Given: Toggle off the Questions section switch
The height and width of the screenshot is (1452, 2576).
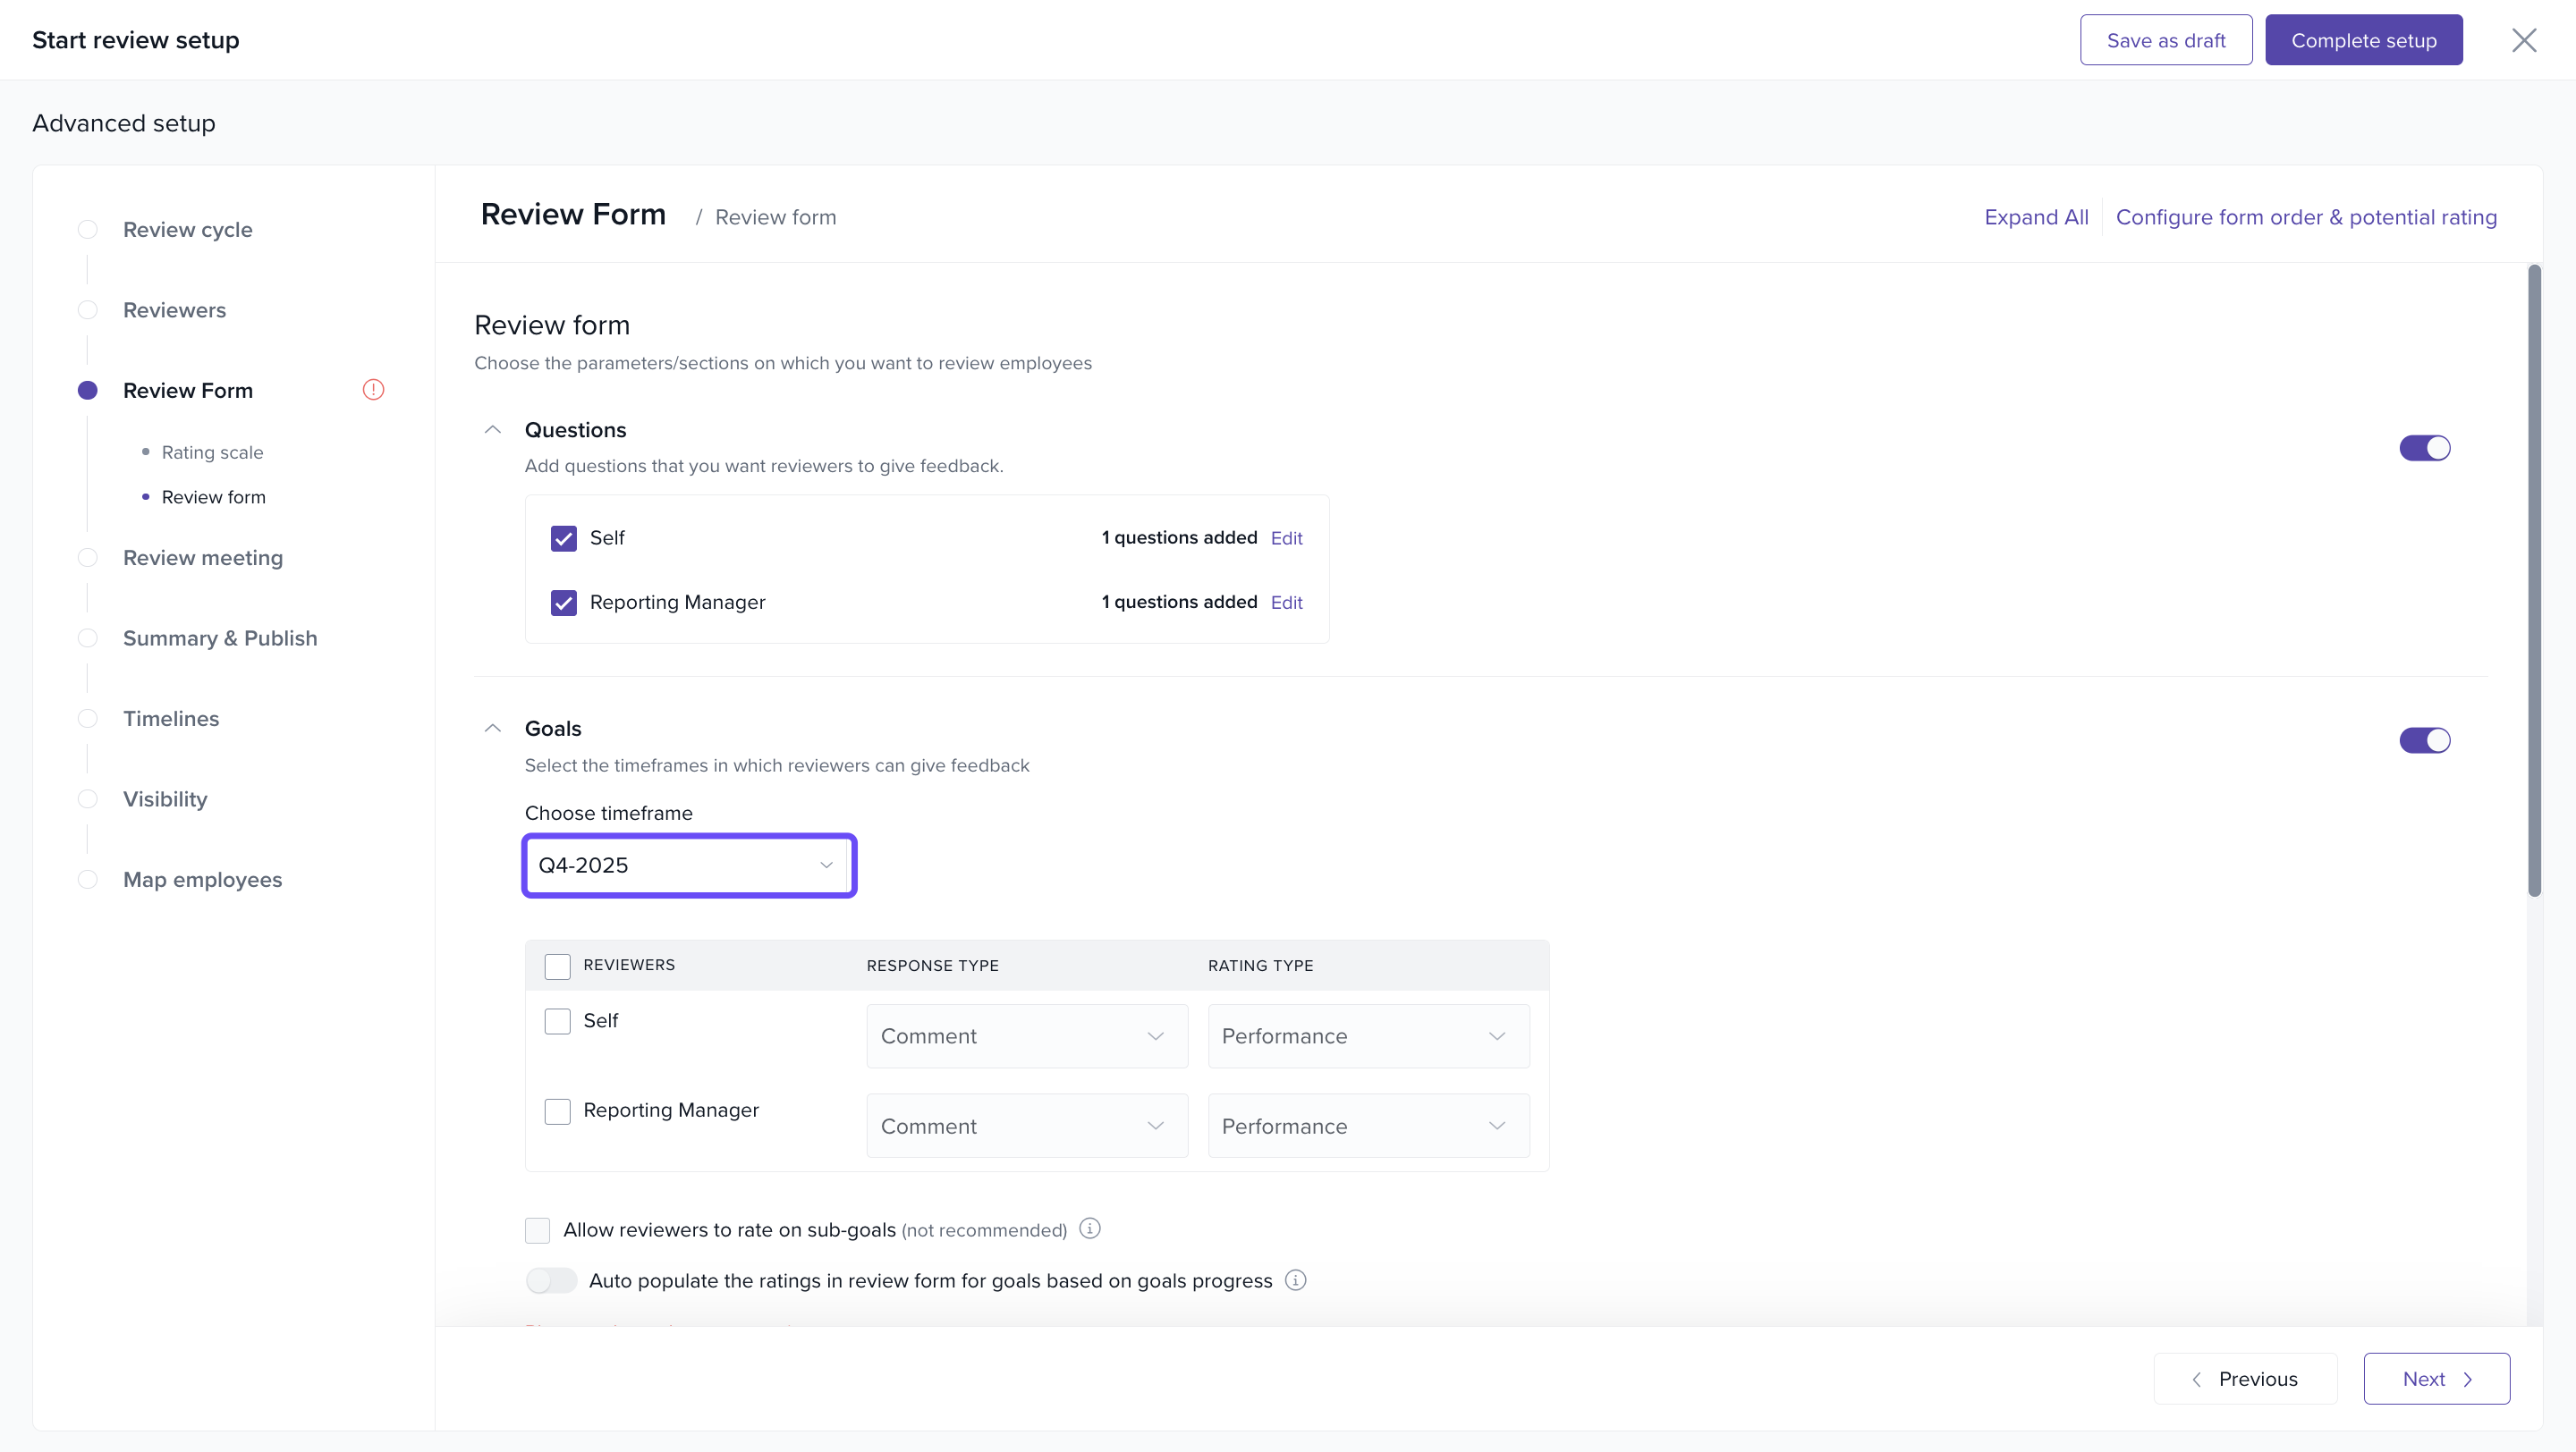Looking at the screenshot, I should pos(2424,448).
